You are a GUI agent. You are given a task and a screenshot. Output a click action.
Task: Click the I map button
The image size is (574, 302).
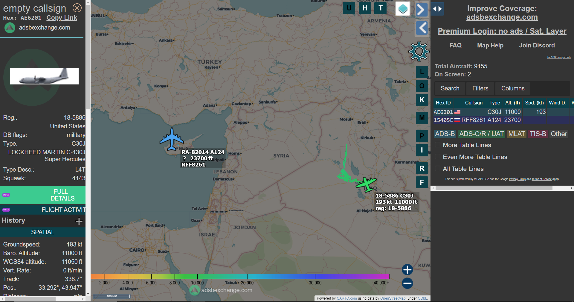pos(422,150)
